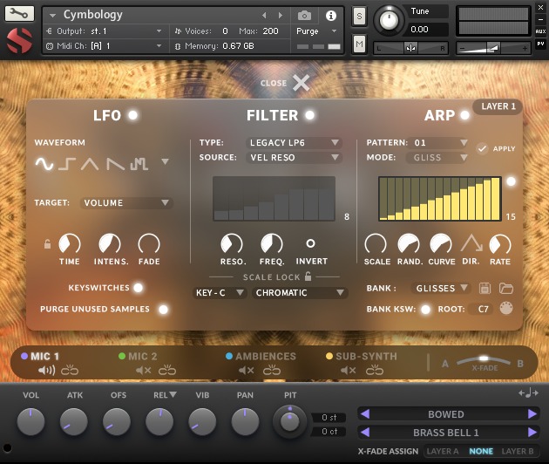Click the Mute M button
The width and height of the screenshot is (549, 464).
[x=359, y=44]
